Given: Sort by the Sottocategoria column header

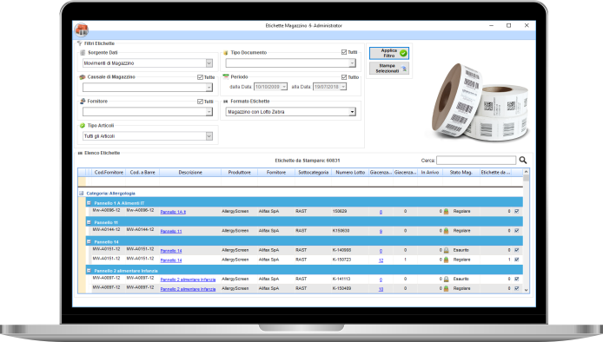Looking at the screenshot, I should [x=314, y=173].
